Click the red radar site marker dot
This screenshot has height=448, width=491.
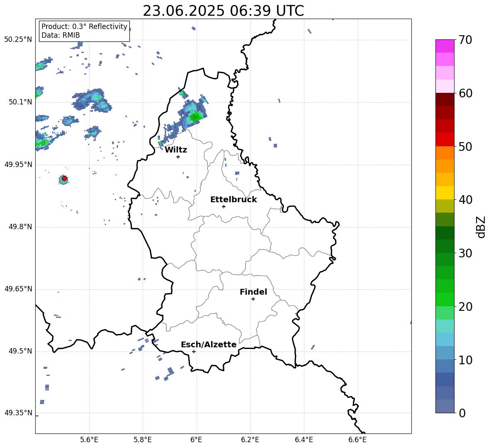(x=64, y=179)
